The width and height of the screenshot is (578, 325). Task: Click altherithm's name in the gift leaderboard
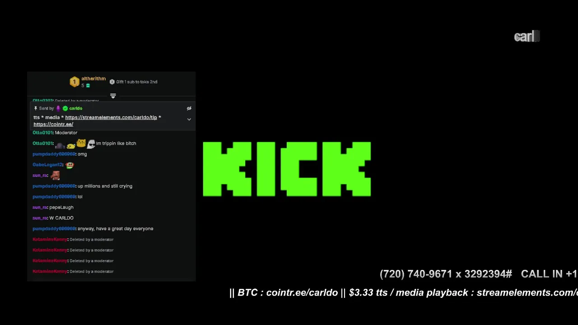(x=93, y=79)
